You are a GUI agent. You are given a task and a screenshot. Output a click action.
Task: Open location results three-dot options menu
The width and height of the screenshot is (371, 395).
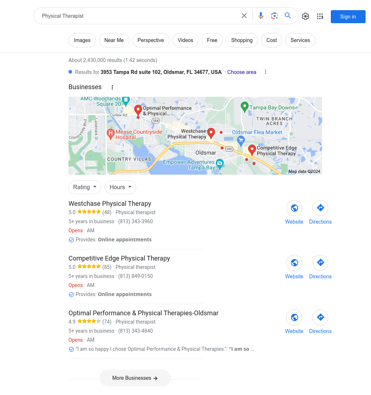[266, 72]
